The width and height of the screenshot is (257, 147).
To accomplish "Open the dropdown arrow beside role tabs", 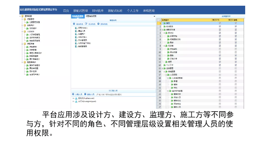I will tap(154, 16).
